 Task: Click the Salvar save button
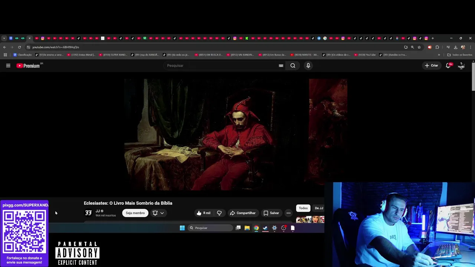(x=271, y=213)
